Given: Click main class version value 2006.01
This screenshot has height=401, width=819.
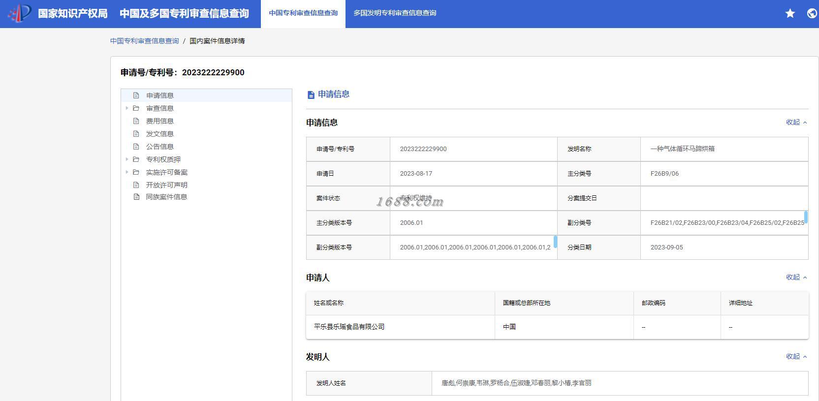Looking at the screenshot, I should pyautogui.click(x=411, y=223).
